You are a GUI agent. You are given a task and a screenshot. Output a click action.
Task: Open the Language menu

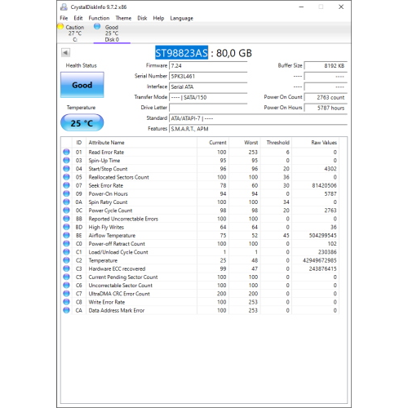pyautogui.click(x=182, y=18)
